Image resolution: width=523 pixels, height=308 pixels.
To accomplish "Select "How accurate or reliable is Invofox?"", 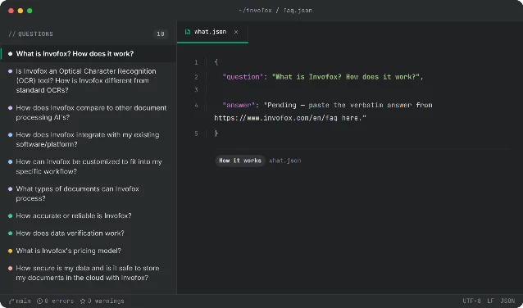I will pyautogui.click(x=89, y=216).
